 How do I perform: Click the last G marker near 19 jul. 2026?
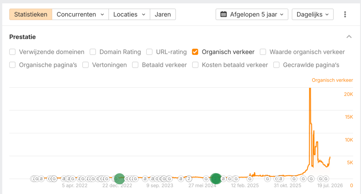click(326, 179)
